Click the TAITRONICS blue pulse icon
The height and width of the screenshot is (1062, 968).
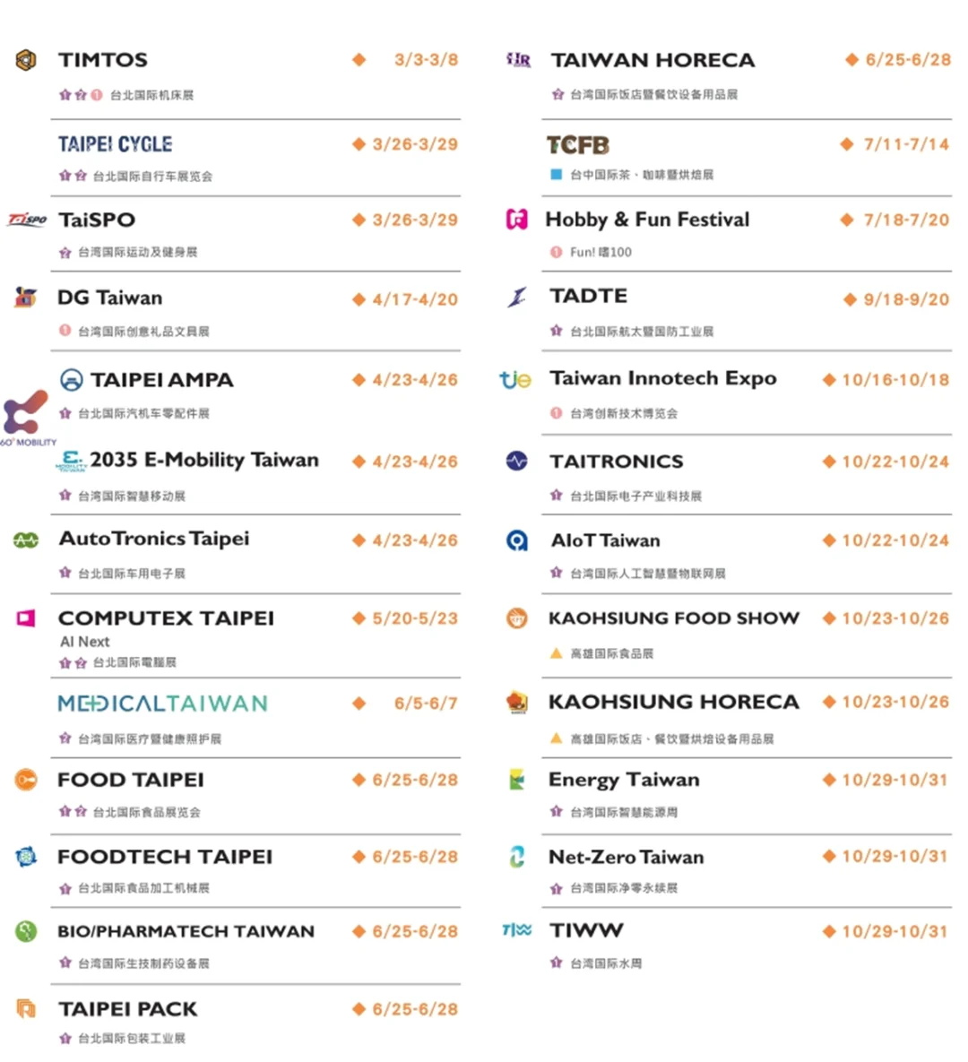517,462
